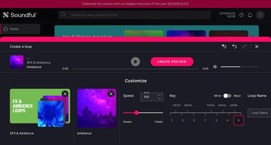
Task: Click the Home house icon in the sidebar
Action: [5, 29]
